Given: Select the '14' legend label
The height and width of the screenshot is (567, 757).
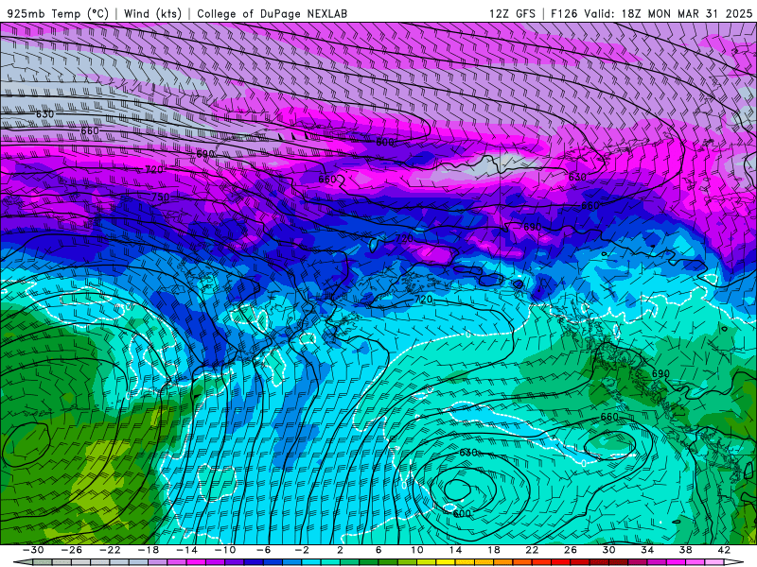Looking at the screenshot, I should point(455,550).
